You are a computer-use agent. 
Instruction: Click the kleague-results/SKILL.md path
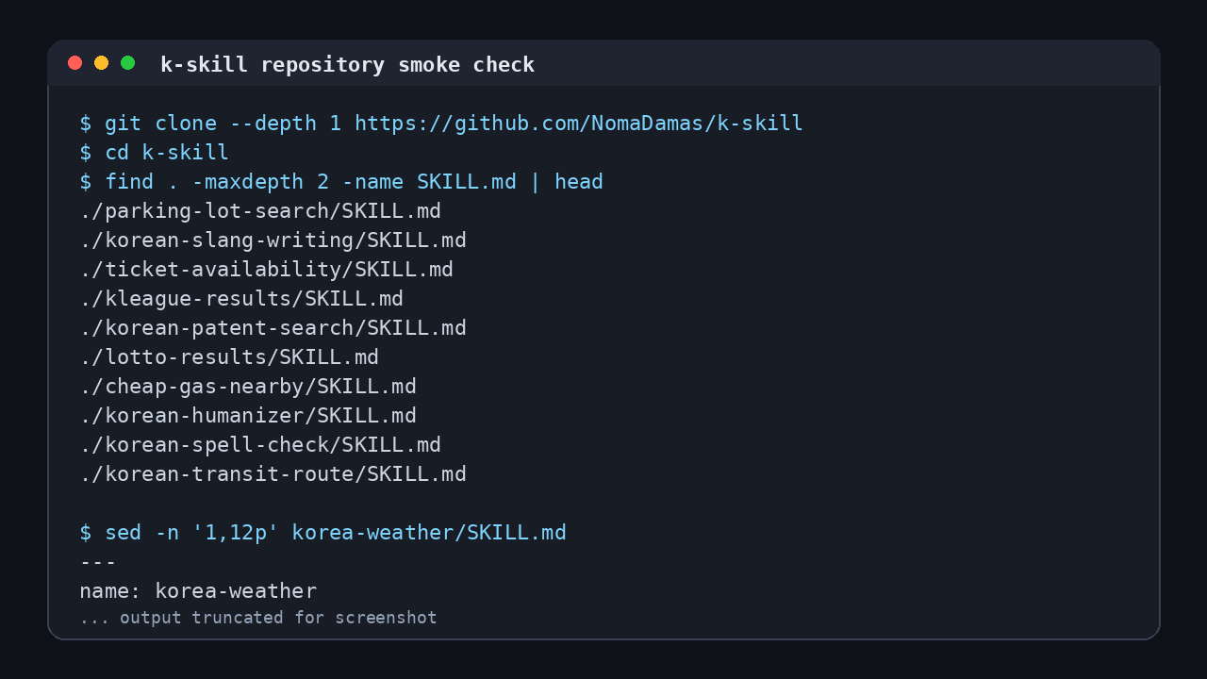coord(241,299)
